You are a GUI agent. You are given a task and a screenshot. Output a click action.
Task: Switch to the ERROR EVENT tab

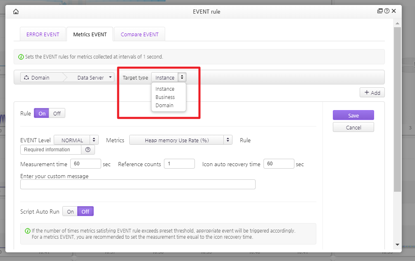pos(43,35)
